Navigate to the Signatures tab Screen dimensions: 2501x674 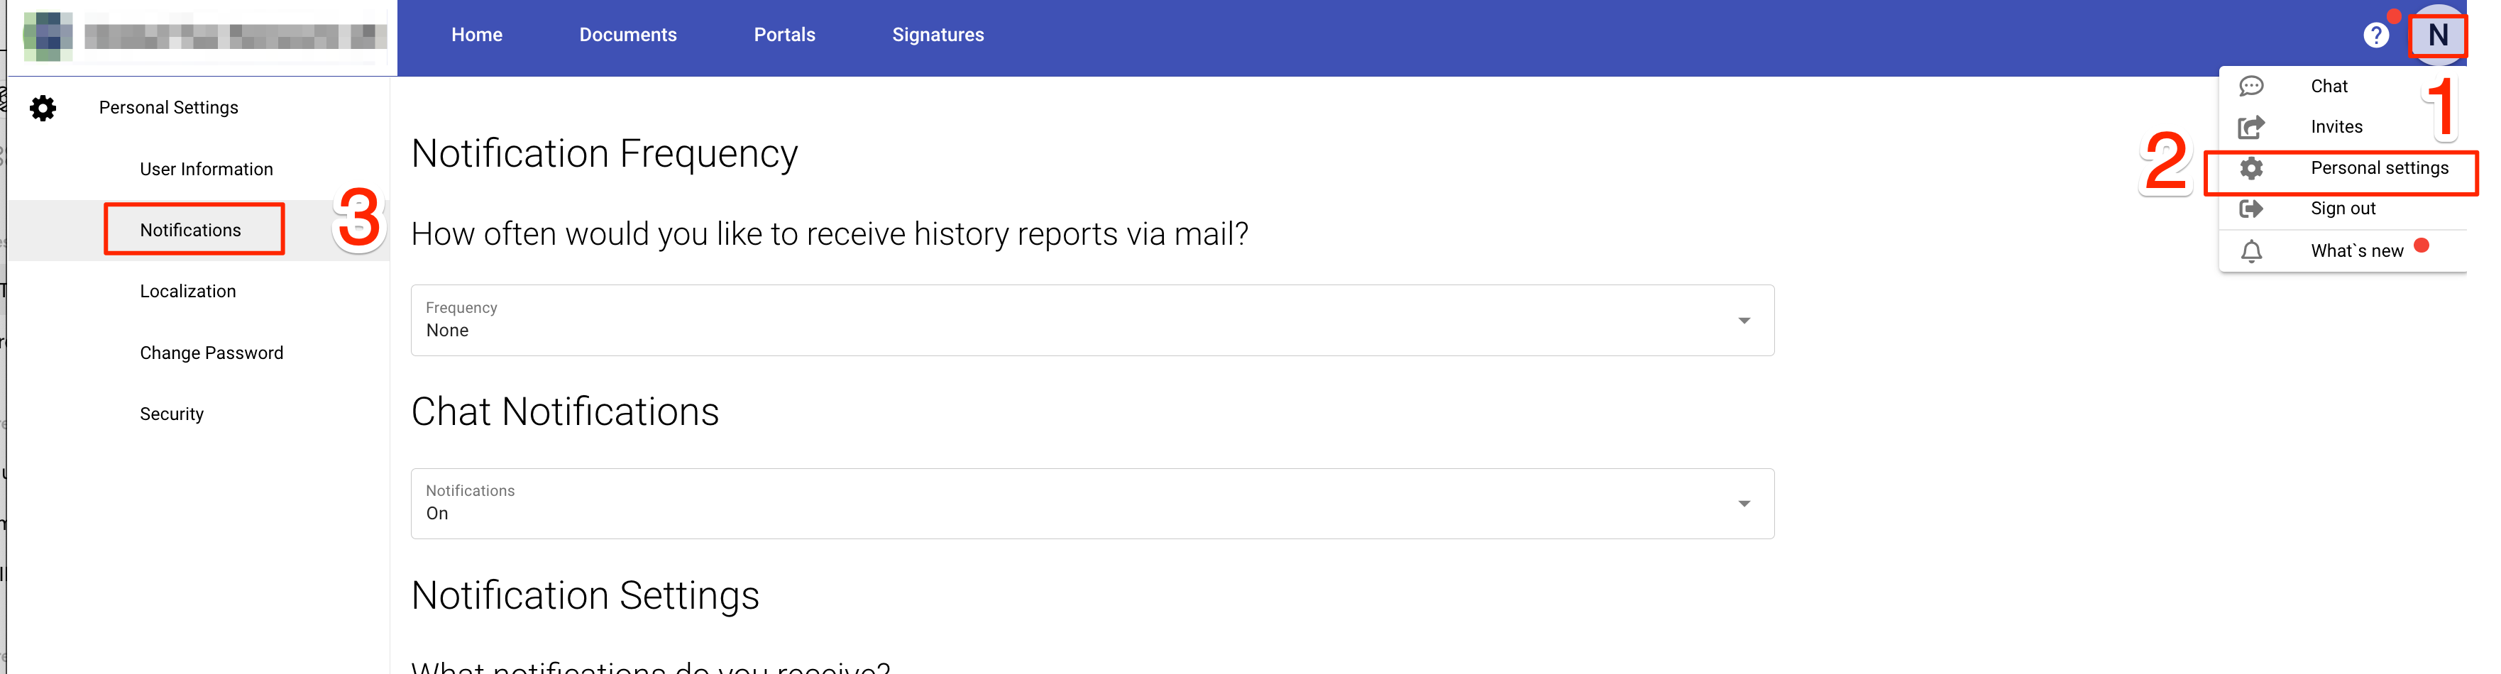click(x=938, y=34)
